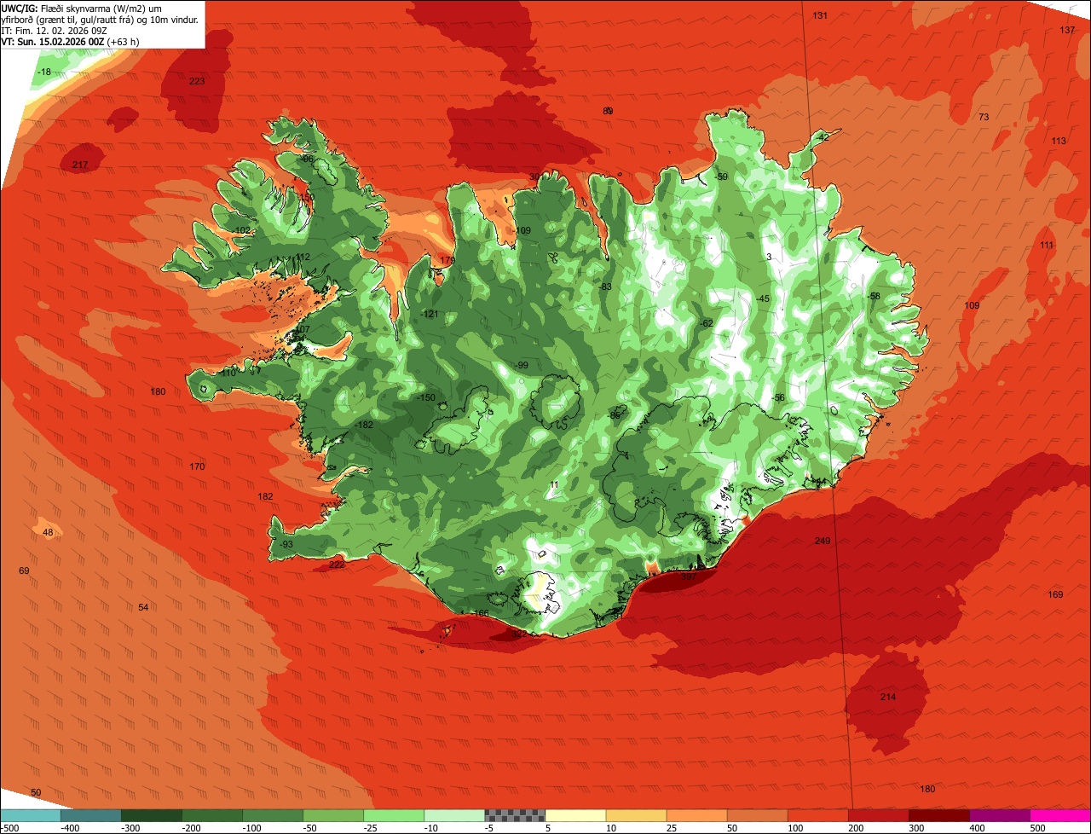Click the value -45 in northeast Iceland
The width and height of the screenshot is (1091, 834).
pos(761,298)
